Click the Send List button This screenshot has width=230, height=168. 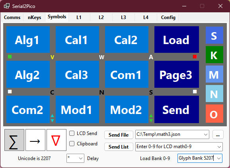(x=119, y=147)
